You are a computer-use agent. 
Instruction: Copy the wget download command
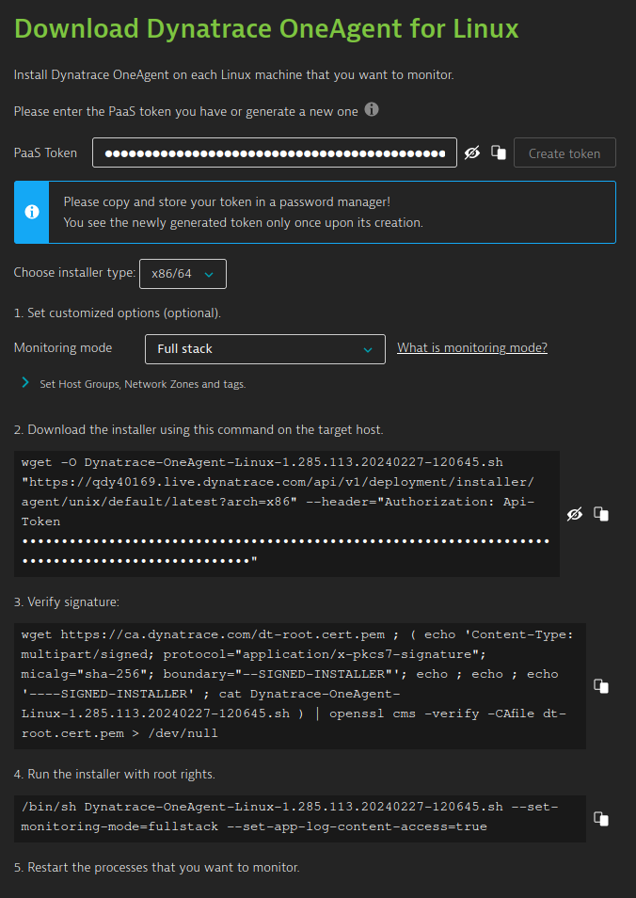(601, 514)
